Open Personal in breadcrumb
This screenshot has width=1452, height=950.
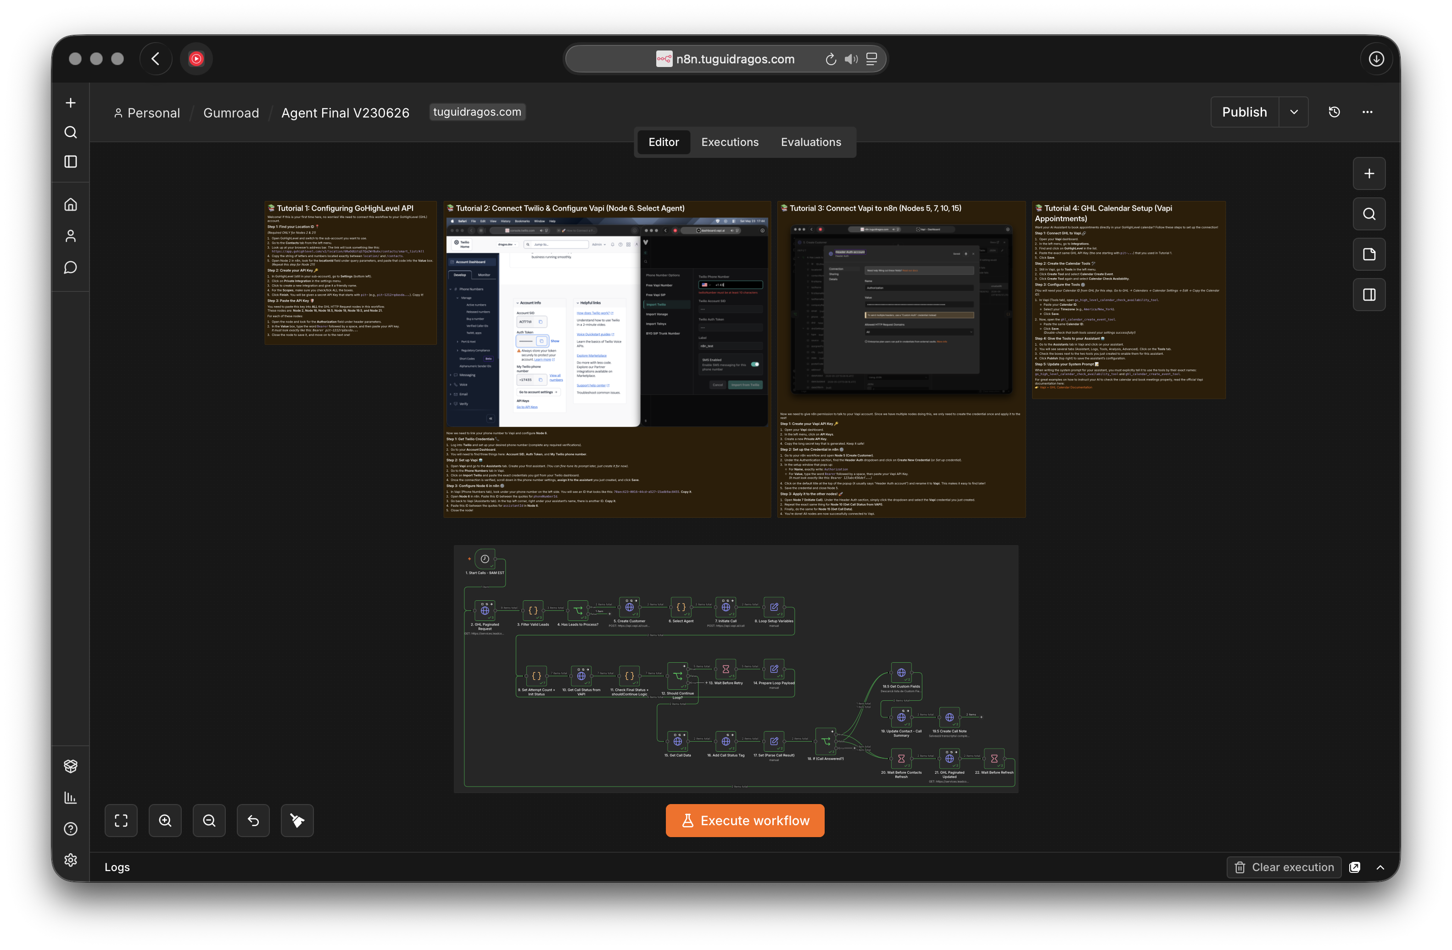click(x=147, y=113)
